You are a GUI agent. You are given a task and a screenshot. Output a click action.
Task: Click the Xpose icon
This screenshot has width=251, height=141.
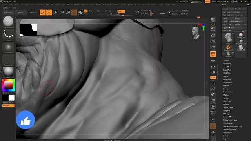point(213,138)
